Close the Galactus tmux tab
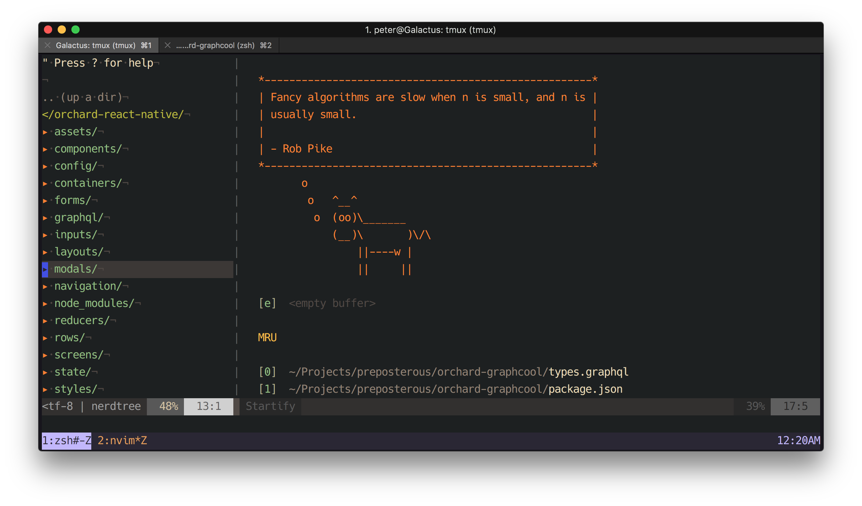This screenshot has width=862, height=506. [x=48, y=45]
